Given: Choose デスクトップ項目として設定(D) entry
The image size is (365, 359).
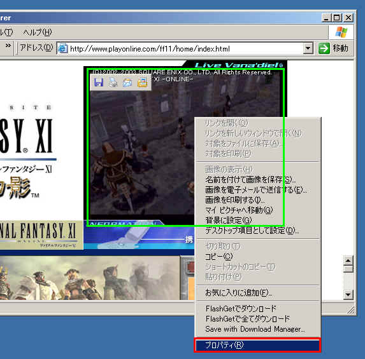Looking at the screenshot, I should [257, 231].
